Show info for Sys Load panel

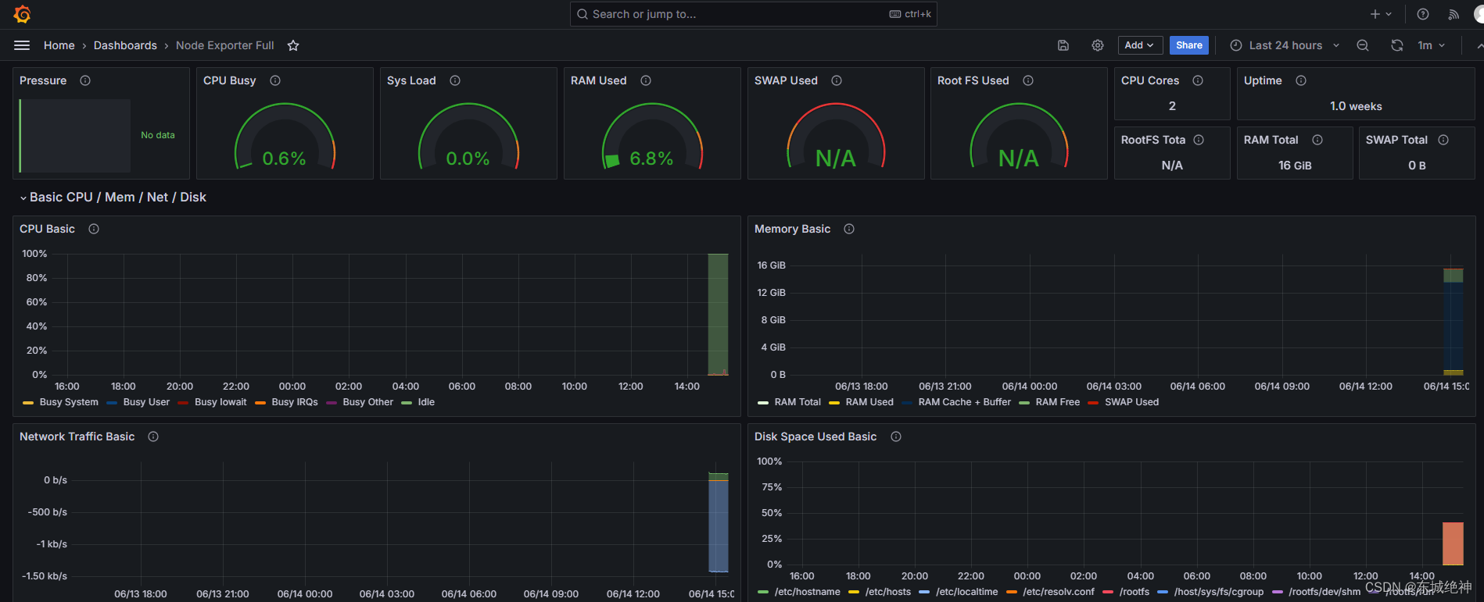(x=455, y=80)
